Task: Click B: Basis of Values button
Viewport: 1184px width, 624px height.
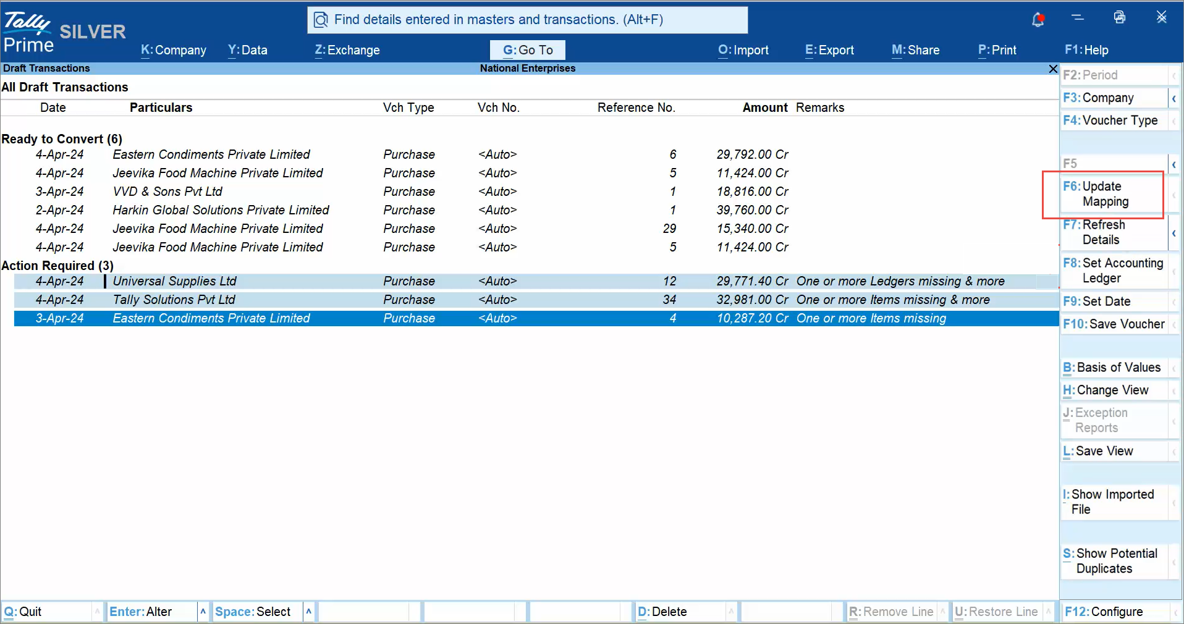Action: click(1114, 368)
